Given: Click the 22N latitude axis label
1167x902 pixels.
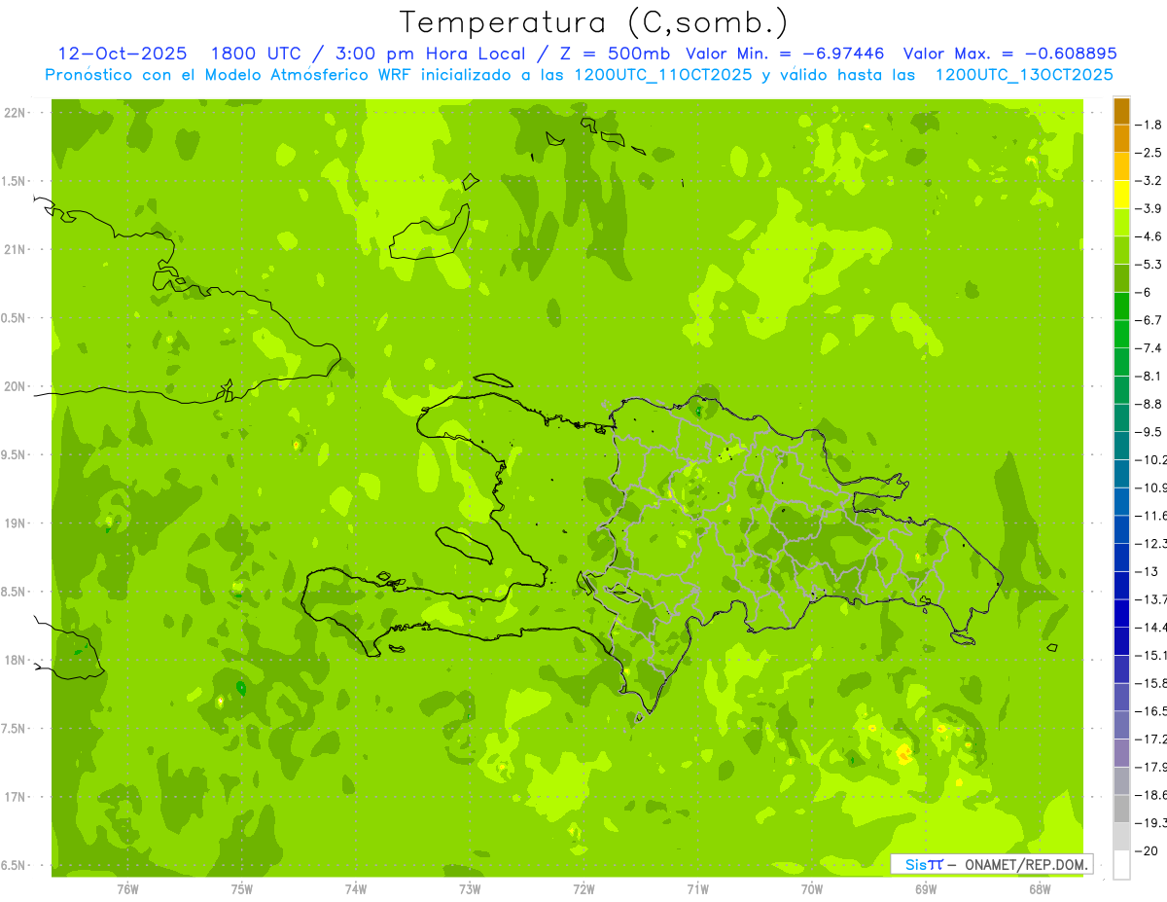Looking at the screenshot, I should tap(14, 113).
